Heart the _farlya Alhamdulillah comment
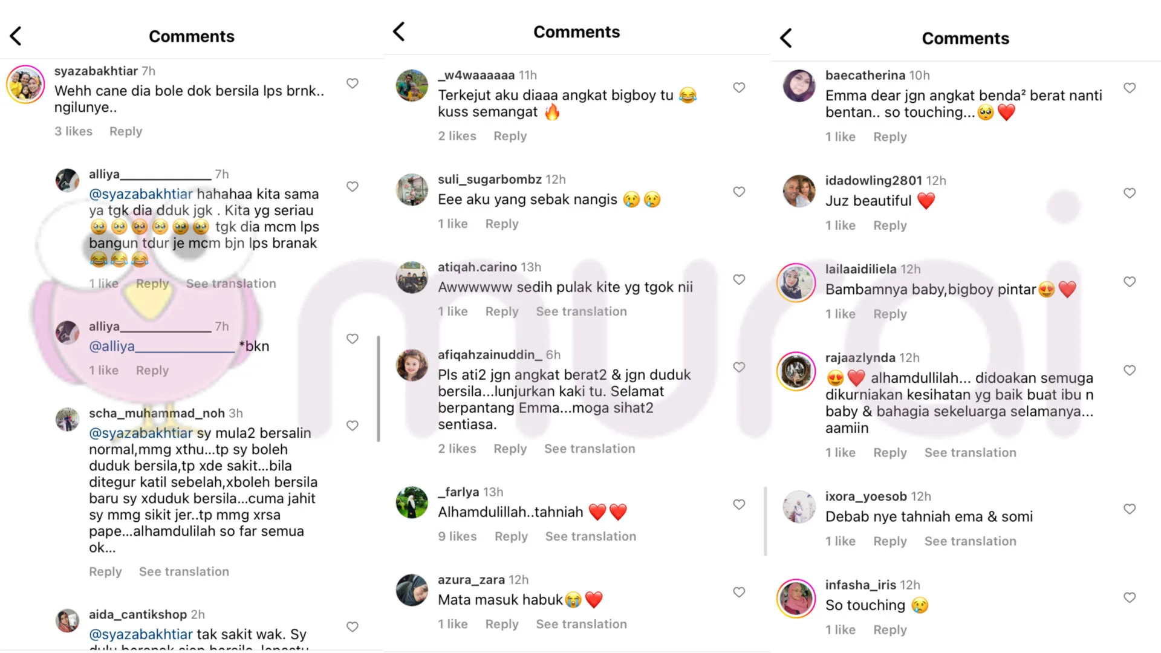This screenshot has width=1161, height=653. [739, 504]
